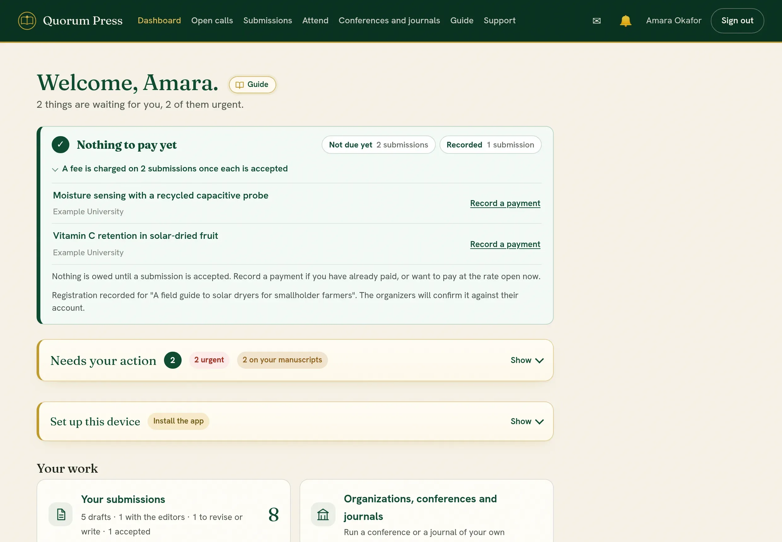
Task: Open the Attend navigation item
Action: click(x=315, y=20)
